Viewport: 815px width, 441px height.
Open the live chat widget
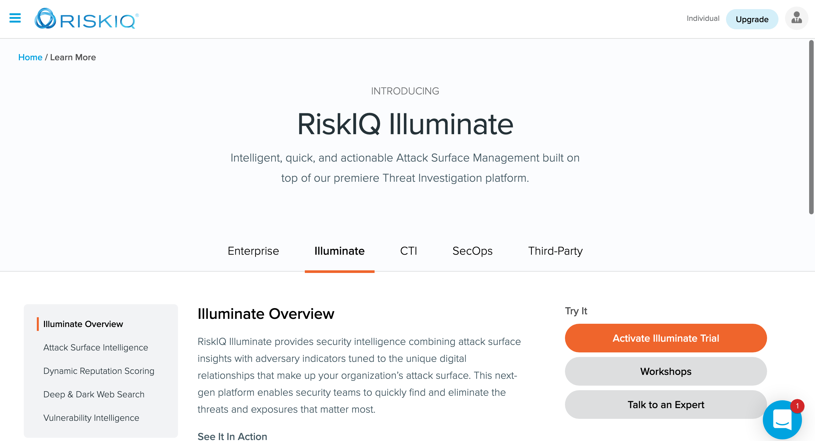click(782, 420)
